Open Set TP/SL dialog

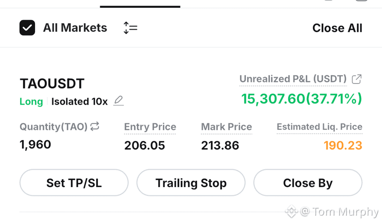pyautogui.click(x=74, y=182)
